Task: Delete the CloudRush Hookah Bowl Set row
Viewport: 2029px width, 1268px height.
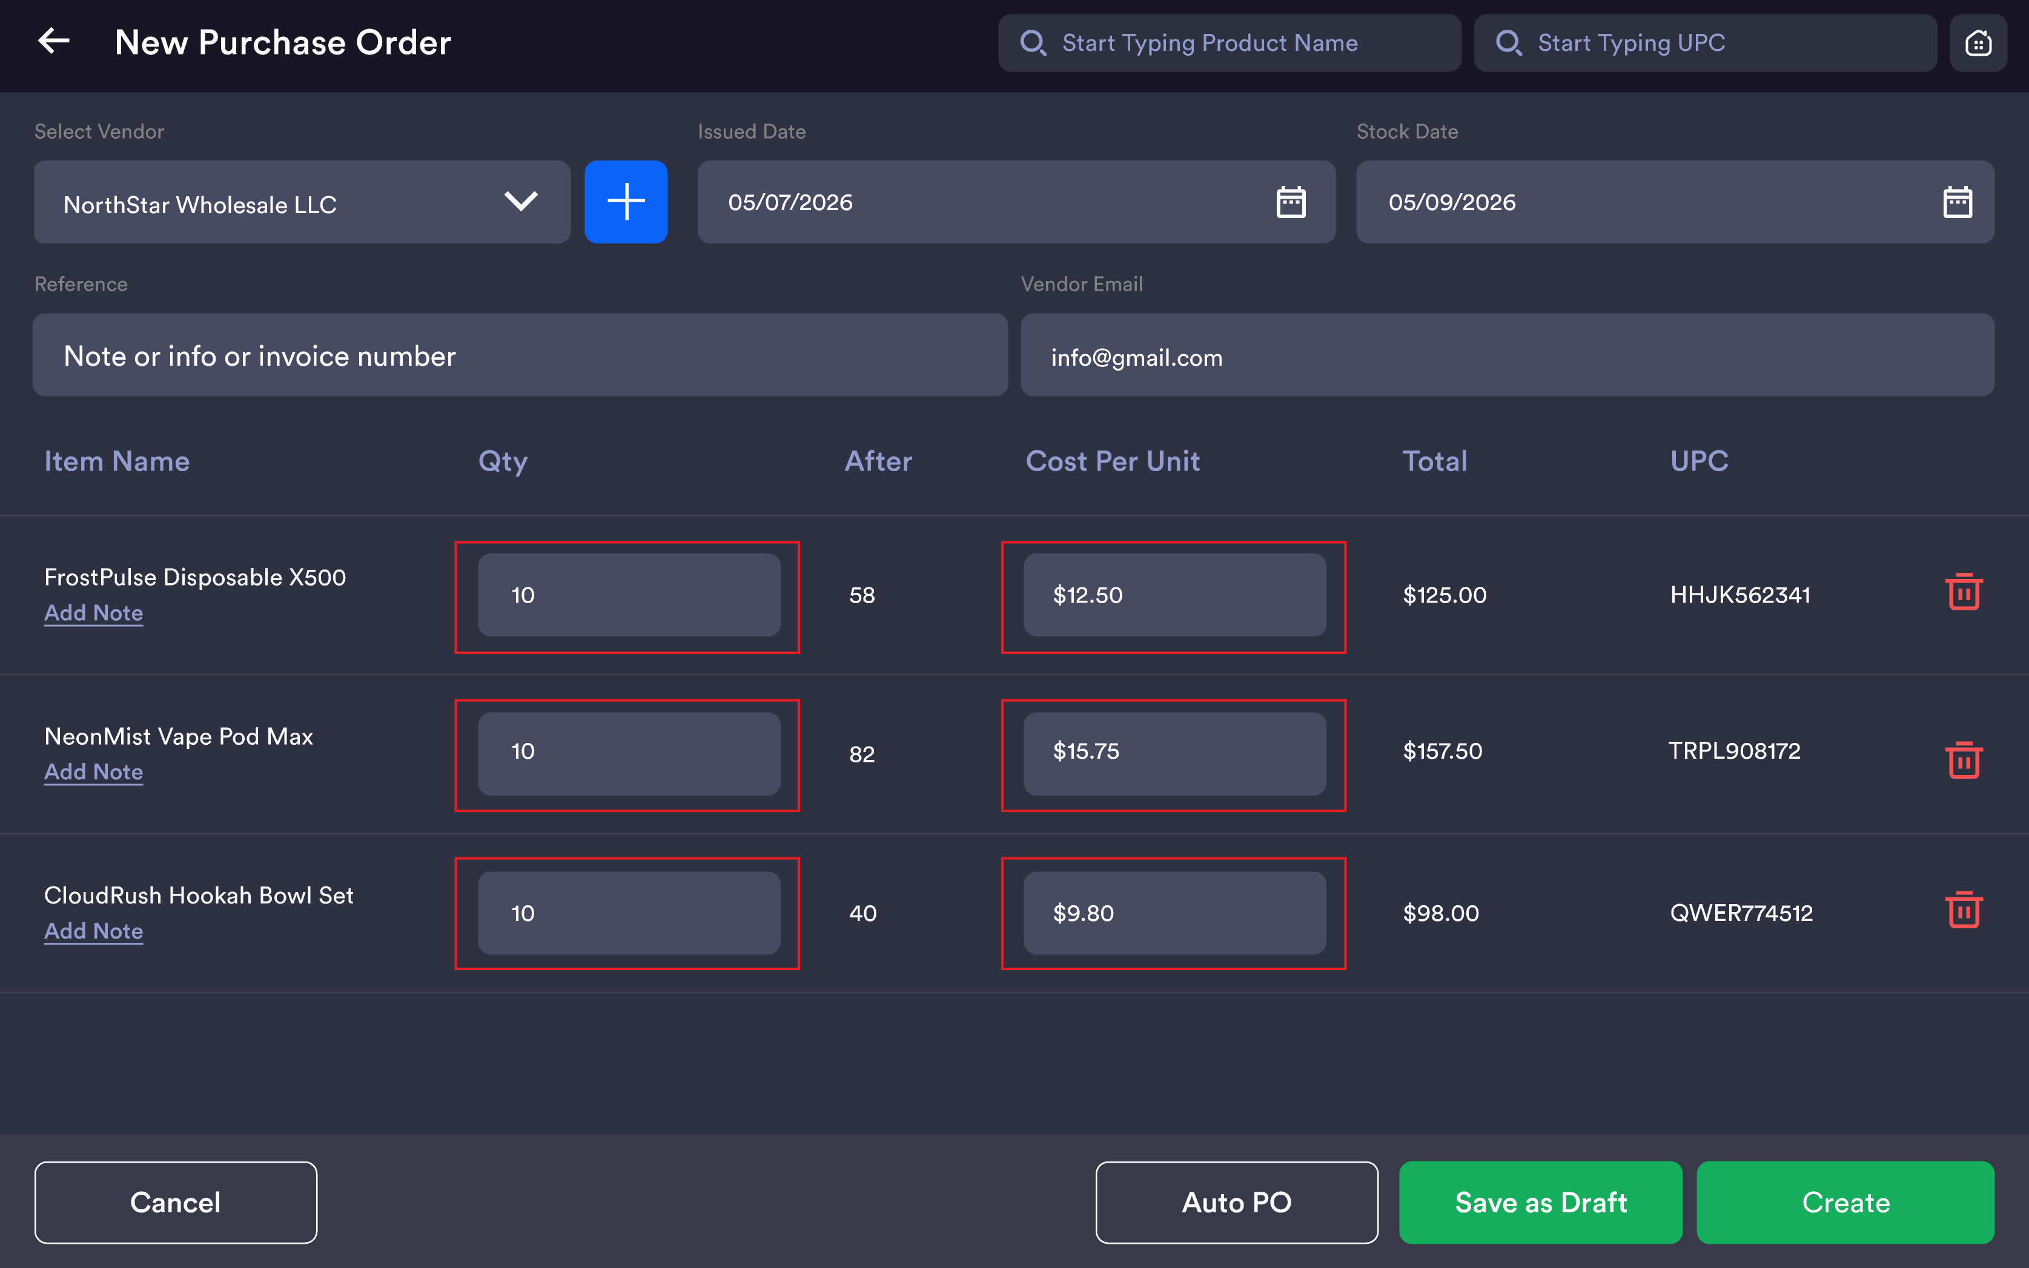Action: coord(1964,910)
